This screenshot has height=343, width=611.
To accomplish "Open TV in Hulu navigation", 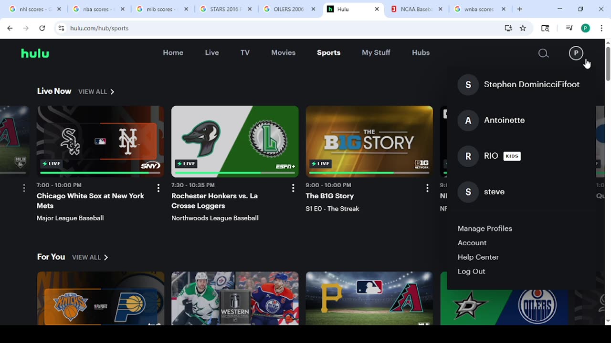I will [245, 53].
